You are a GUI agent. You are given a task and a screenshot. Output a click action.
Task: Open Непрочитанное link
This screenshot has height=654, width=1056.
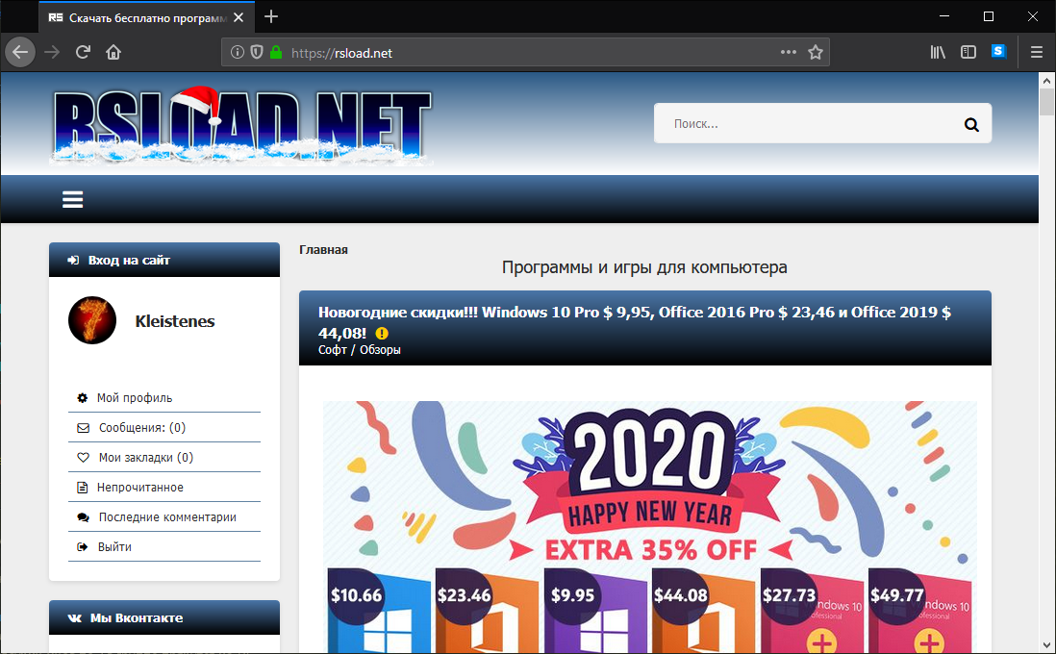[x=140, y=487]
